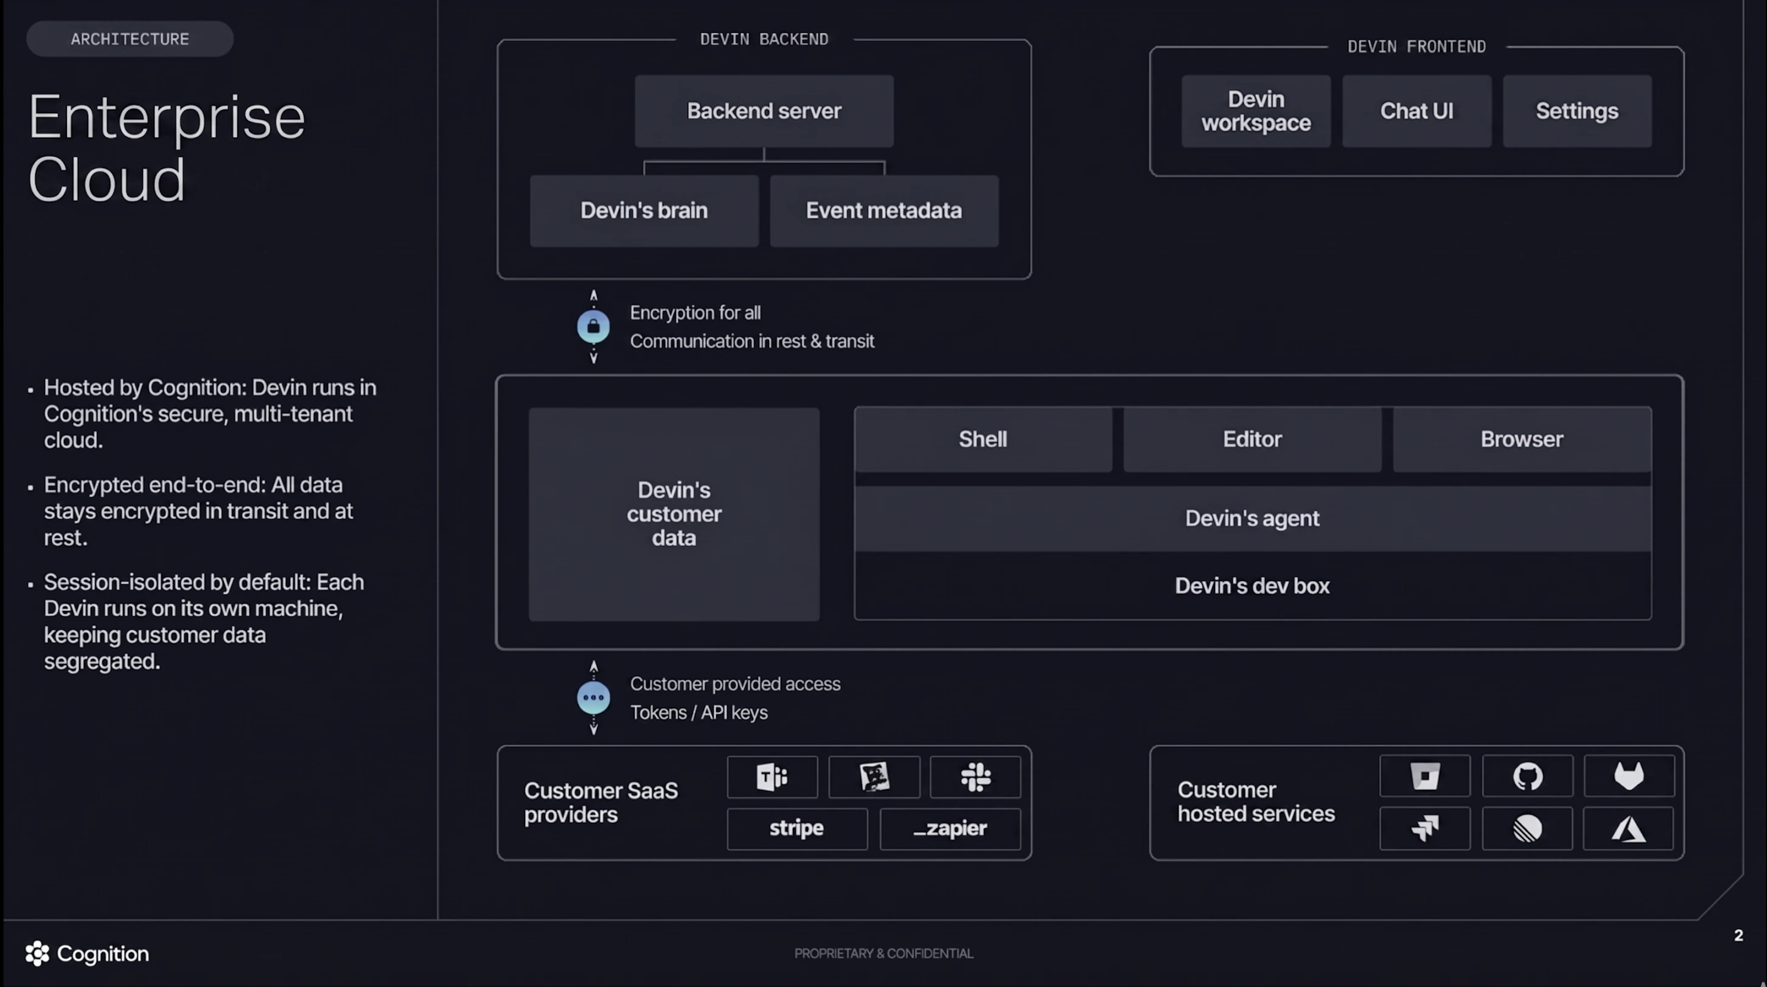This screenshot has height=987, width=1767.
Task: Select the Settings box
Action: coord(1577,110)
